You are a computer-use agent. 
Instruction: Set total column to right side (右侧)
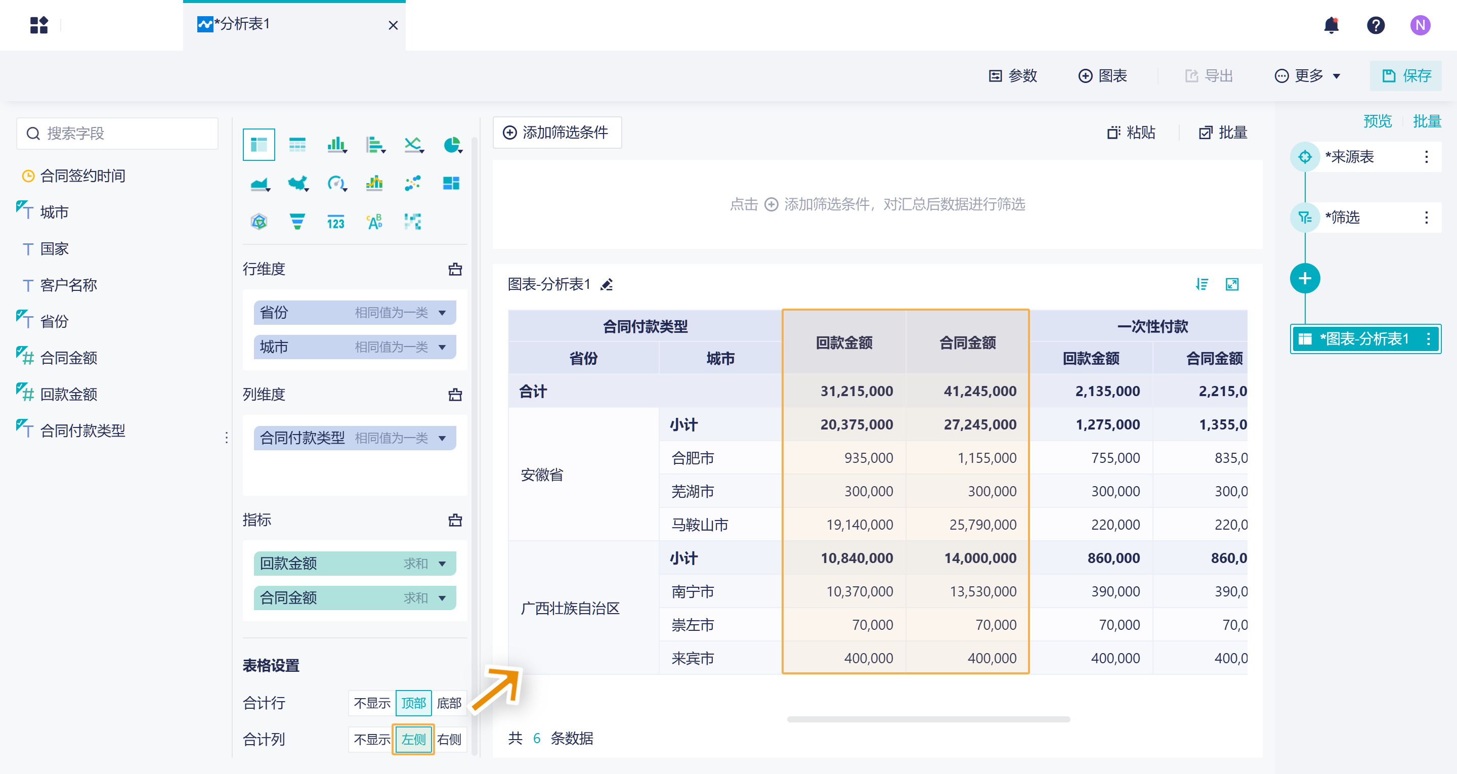[449, 740]
